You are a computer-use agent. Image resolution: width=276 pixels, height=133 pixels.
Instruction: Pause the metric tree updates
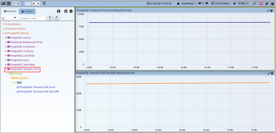click(58, 11)
